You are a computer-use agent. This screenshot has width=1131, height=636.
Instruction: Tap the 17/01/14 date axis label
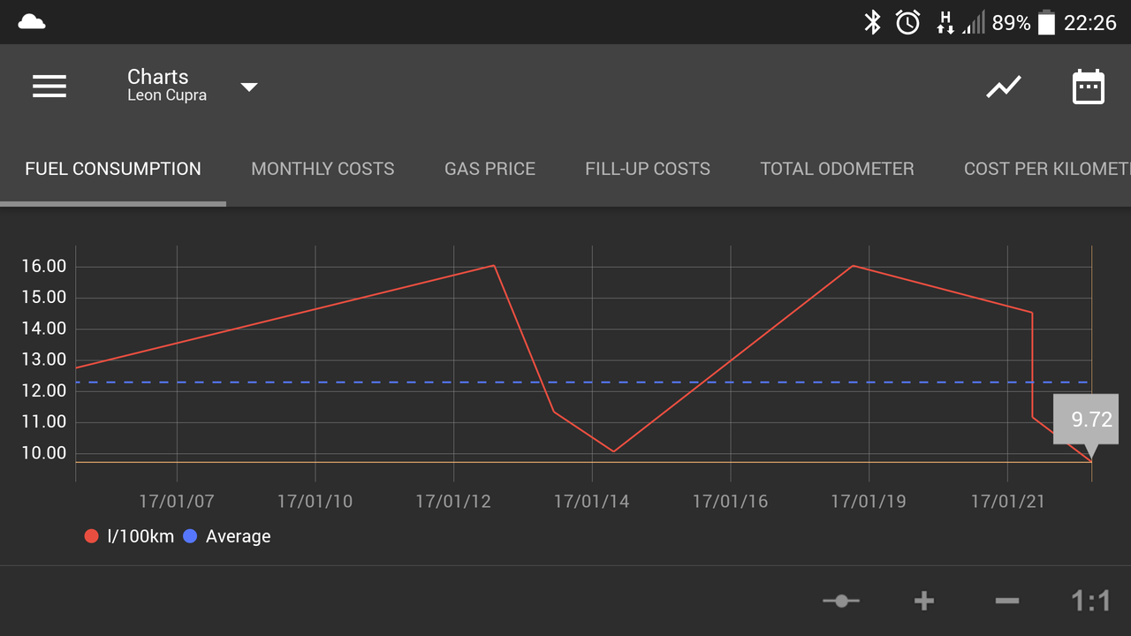[592, 502]
